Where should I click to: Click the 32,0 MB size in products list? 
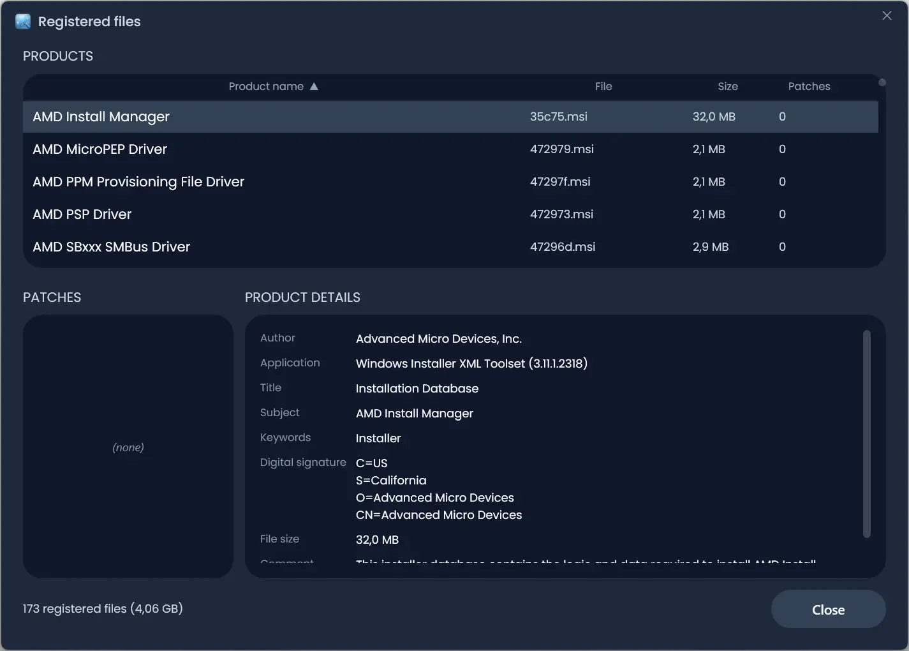click(714, 117)
